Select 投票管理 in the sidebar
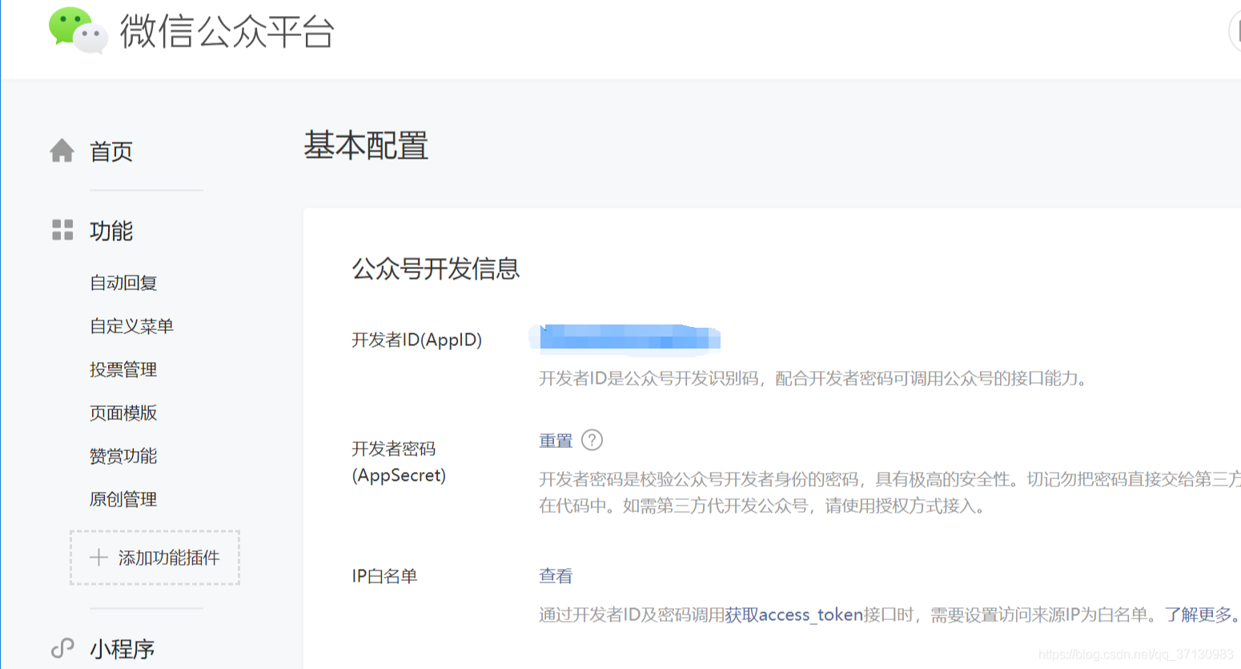This screenshot has width=1241, height=669. pyautogui.click(x=122, y=369)
